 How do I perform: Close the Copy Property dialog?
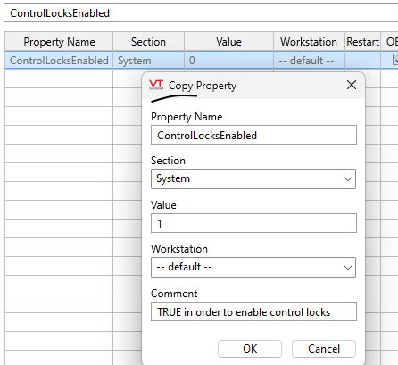pyautogui.click(x=352, y=85)
